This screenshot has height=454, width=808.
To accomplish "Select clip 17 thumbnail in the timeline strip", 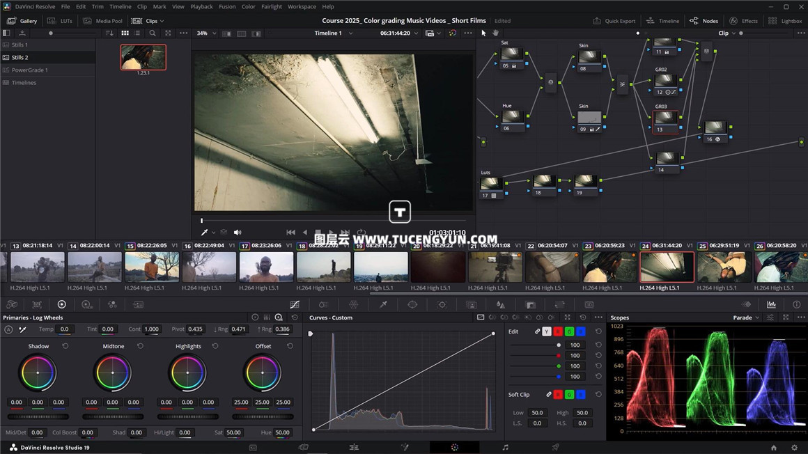I will pyautogui.click(x=266, y=267).
